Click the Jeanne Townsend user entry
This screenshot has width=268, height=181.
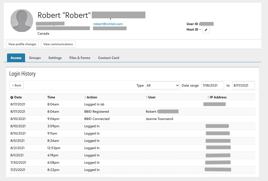click(x=159, y=119)
